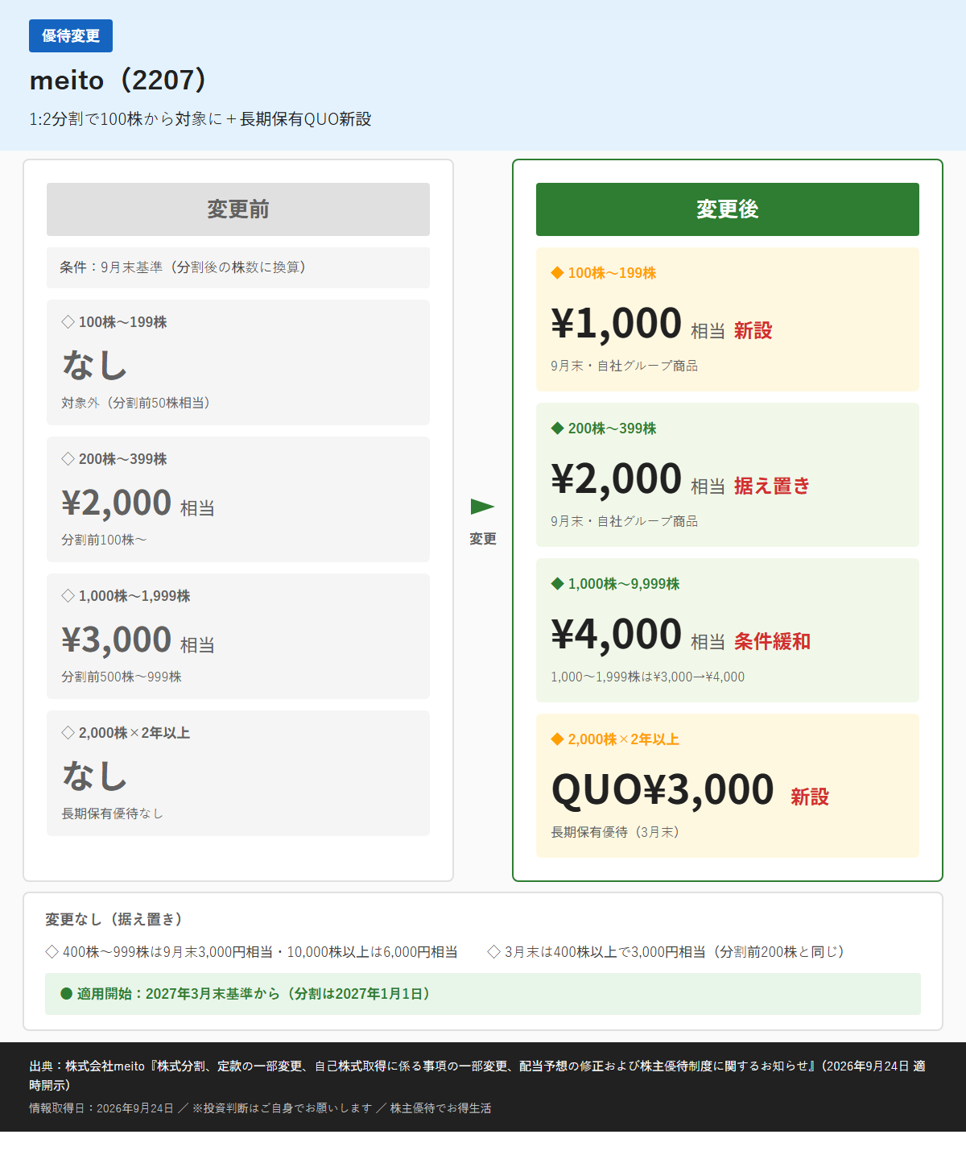Click 3月末は400株以上で3,000円相当 note
The image size is (966, 1151).
click(675, 952)
